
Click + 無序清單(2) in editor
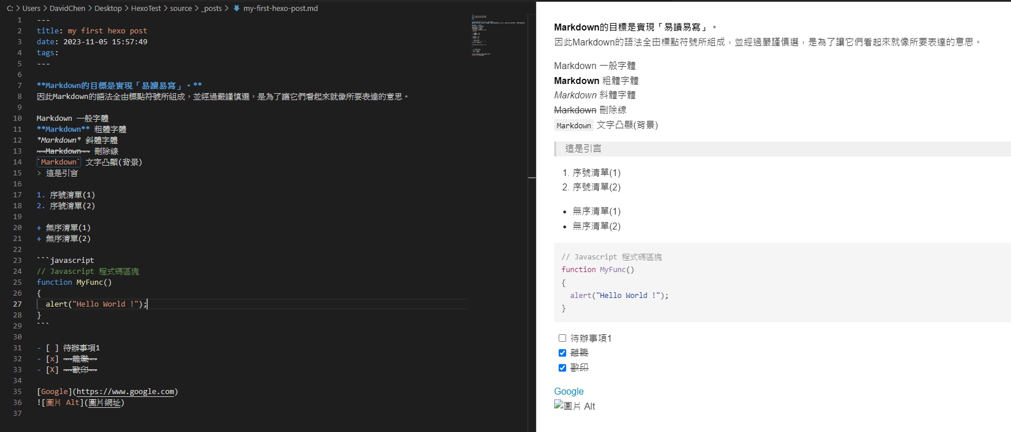[64, 239]
